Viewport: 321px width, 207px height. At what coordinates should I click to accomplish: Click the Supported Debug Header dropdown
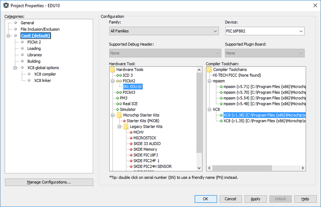pyautogui.click(x=165, y=53)
